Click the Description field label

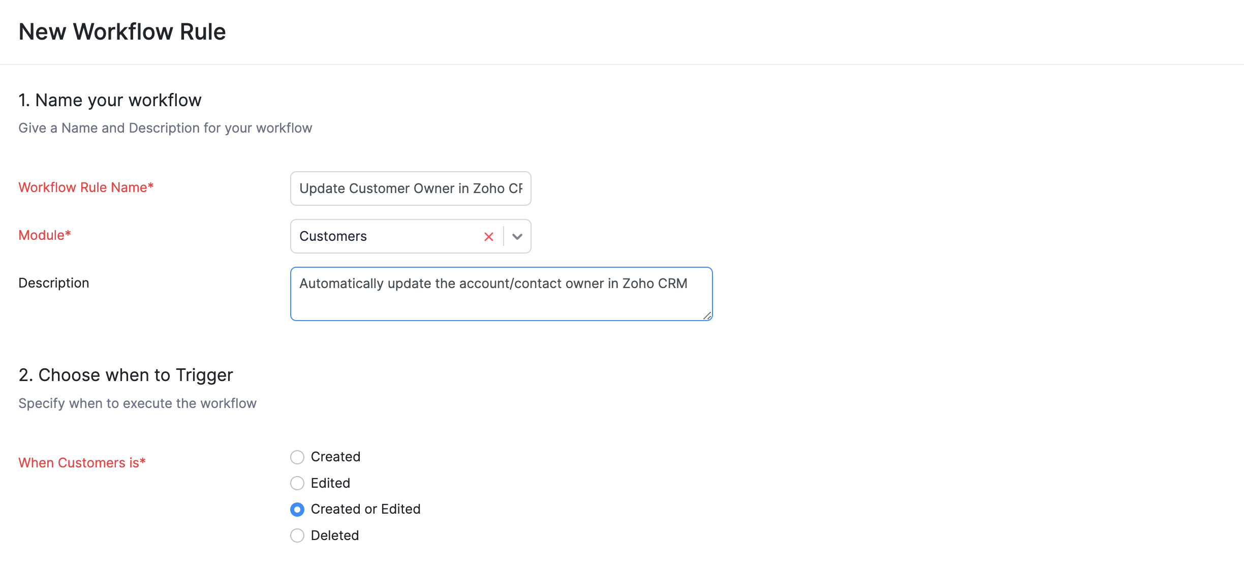54,283
